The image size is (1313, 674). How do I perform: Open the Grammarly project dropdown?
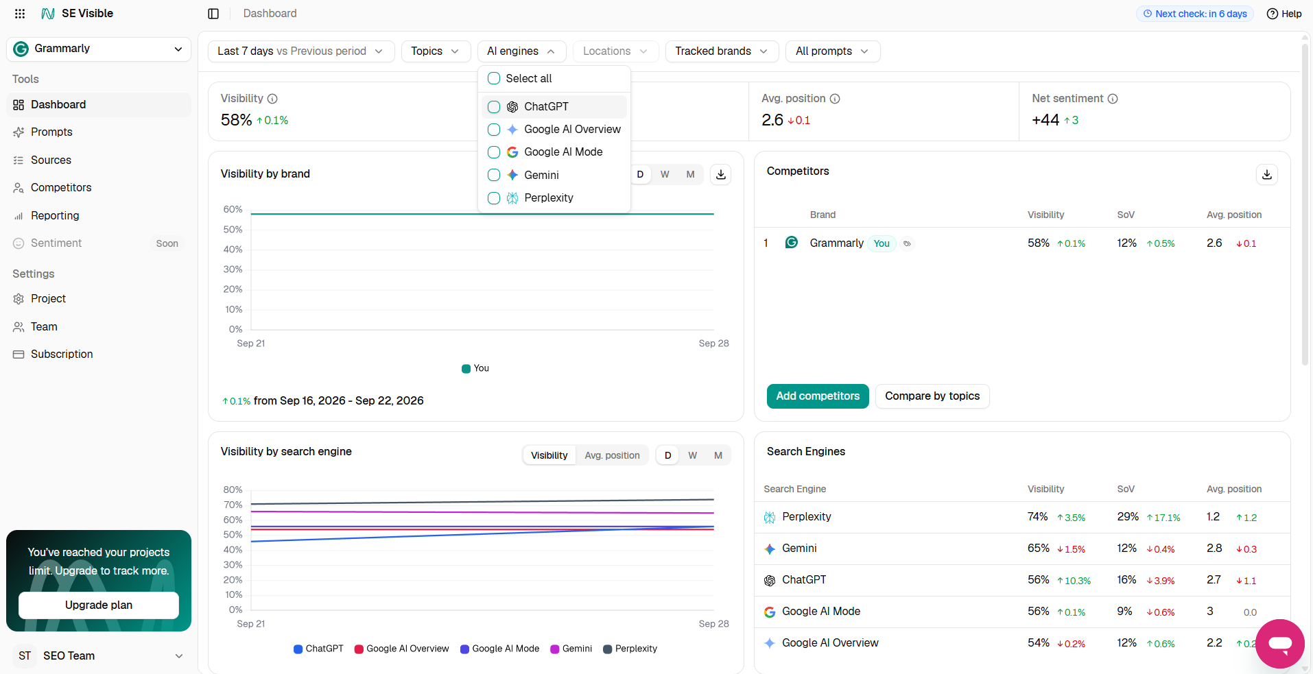tap(99, 49)
